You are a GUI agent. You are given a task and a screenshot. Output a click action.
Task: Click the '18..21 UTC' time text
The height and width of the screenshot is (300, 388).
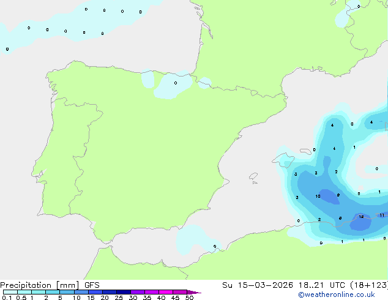pyautogui.click(x=322, y=285)
